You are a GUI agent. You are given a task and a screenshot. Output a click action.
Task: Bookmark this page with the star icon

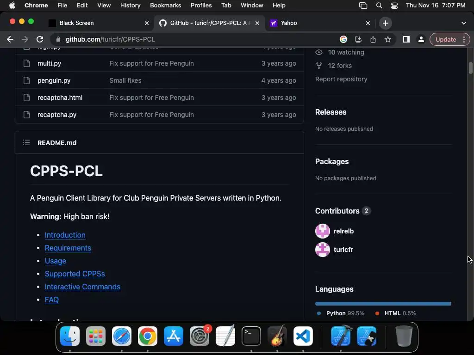click(388, 39)
